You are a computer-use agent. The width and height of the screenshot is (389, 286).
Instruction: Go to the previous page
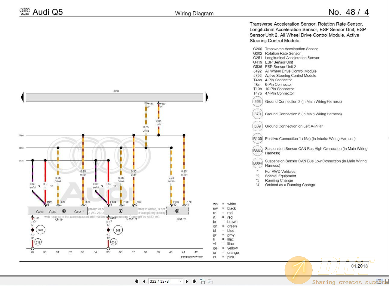144,281
